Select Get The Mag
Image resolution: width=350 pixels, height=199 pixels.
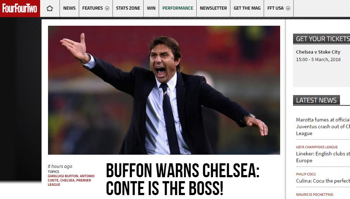pyautogui.click(x=247, y=8)
